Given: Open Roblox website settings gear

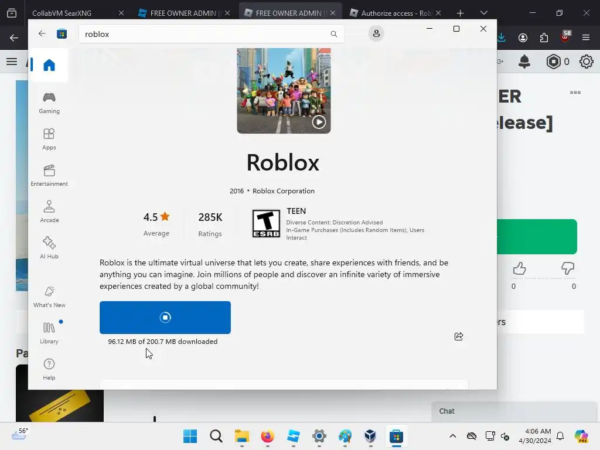Looking at the screenshot, I should [586, 62].
